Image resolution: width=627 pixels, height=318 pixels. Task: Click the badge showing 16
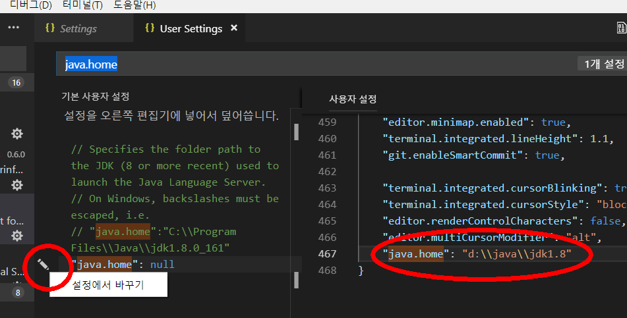(x=16, y=82)
